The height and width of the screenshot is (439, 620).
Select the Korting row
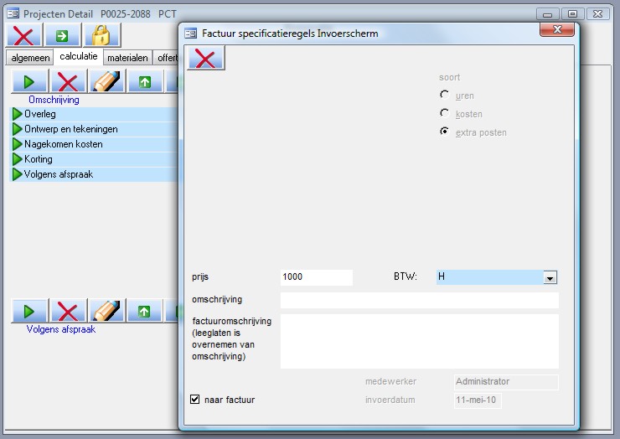pyautogui.click(x=94, y=159)
